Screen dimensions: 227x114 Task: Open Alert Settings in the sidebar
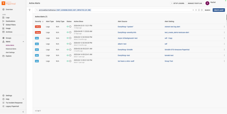point(10,52)
